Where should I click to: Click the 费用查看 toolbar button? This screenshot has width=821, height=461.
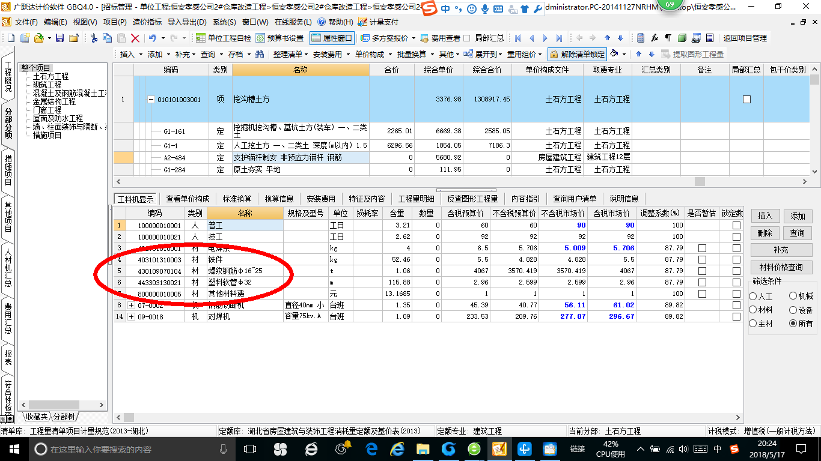tap(440, 38)
